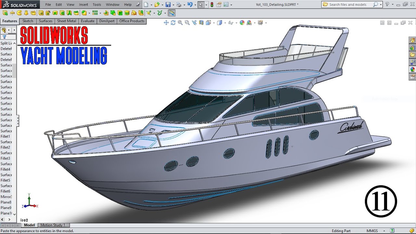
Task: Open the Design Library task pane icon
Action: pyautogui.click(x=412, y=47)
